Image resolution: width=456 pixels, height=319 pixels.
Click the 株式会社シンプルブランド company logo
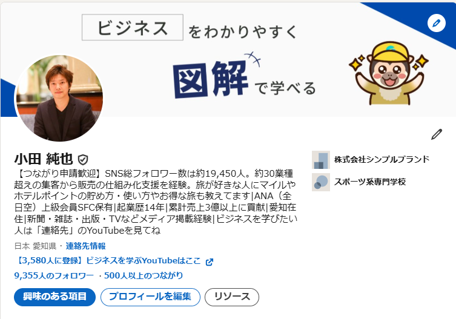321,160
